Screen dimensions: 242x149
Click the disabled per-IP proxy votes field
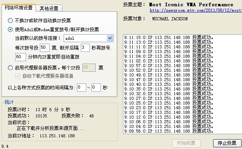tap(89, 67)
